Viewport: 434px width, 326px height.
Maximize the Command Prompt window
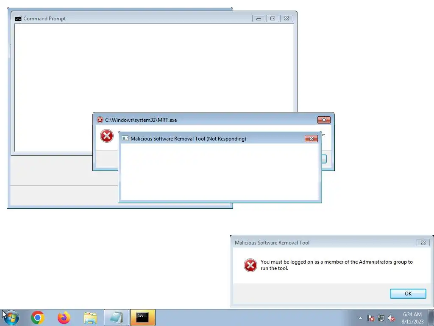(x=273, y=19)
